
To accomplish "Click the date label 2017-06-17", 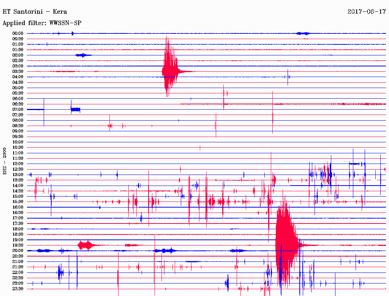I will click(367, 12).
